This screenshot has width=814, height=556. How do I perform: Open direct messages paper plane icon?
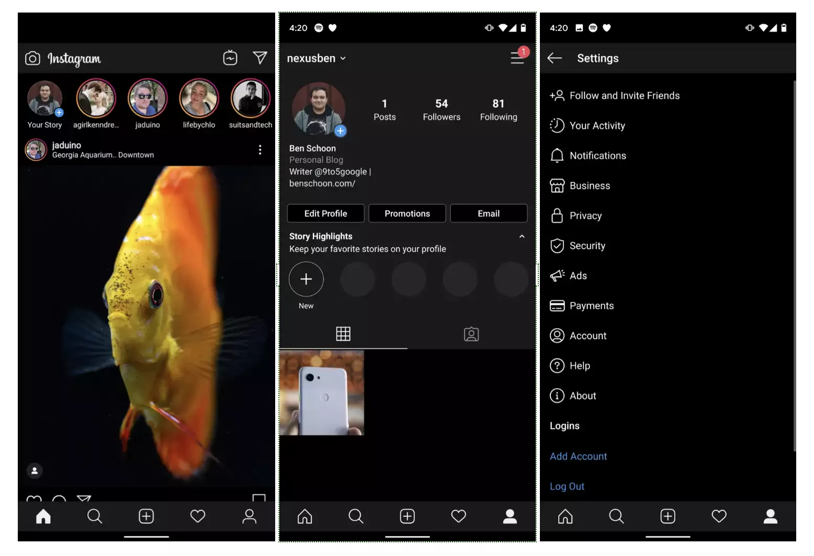point(260,57)
